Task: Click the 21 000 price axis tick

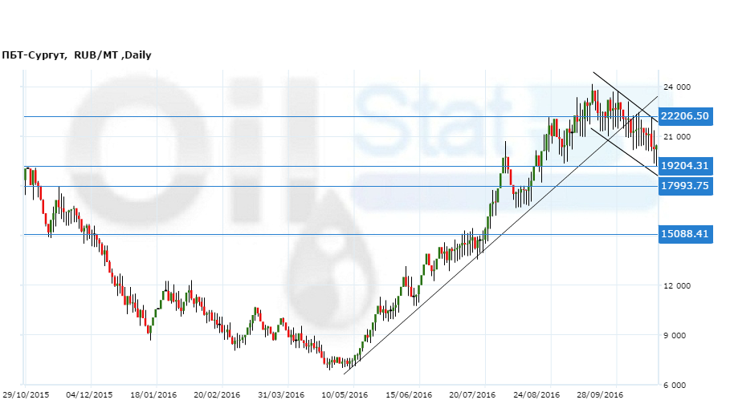Action: click(x=676, y=137)
